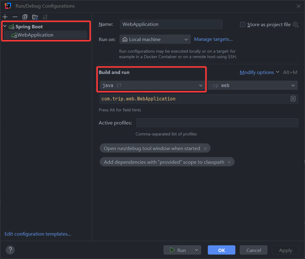
Task: Enable the Store as project file checkbox
Action: coord(243,25)
